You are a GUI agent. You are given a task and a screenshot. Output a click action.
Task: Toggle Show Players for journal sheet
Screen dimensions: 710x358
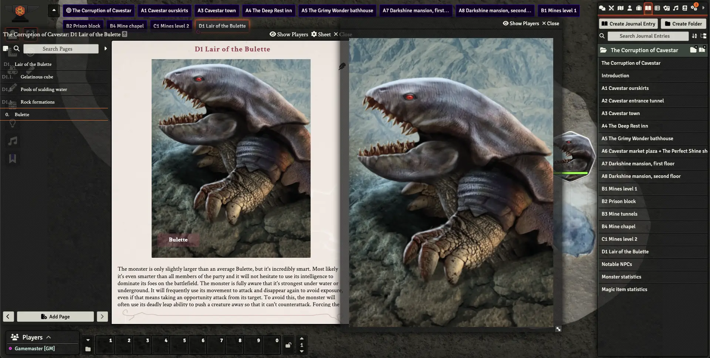tap(289, 34)
